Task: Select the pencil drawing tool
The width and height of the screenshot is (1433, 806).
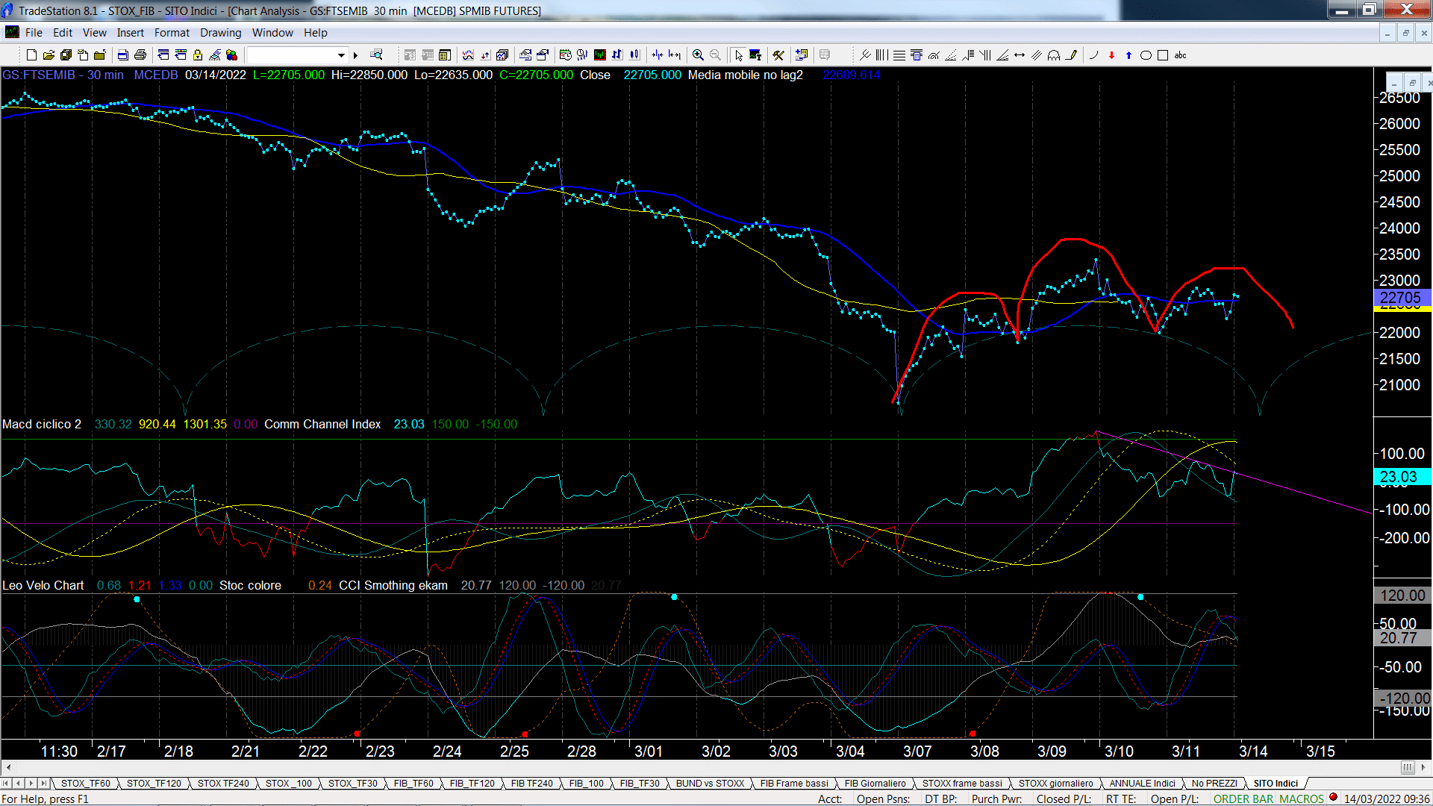Action: [x=1071, y=55]
